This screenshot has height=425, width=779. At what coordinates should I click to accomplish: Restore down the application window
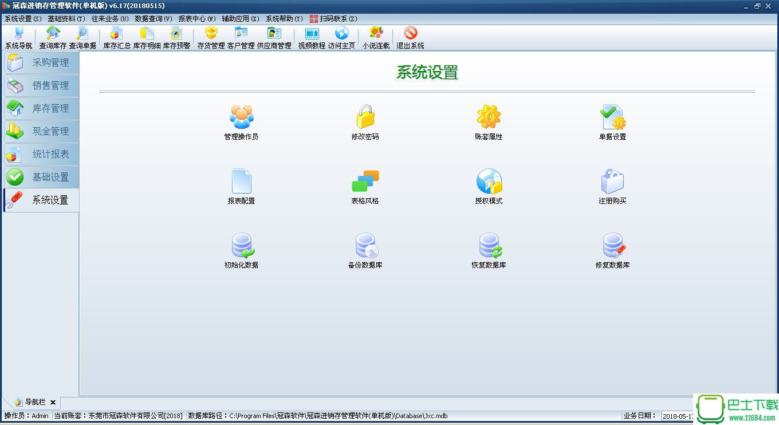click(x=757, y=6)
